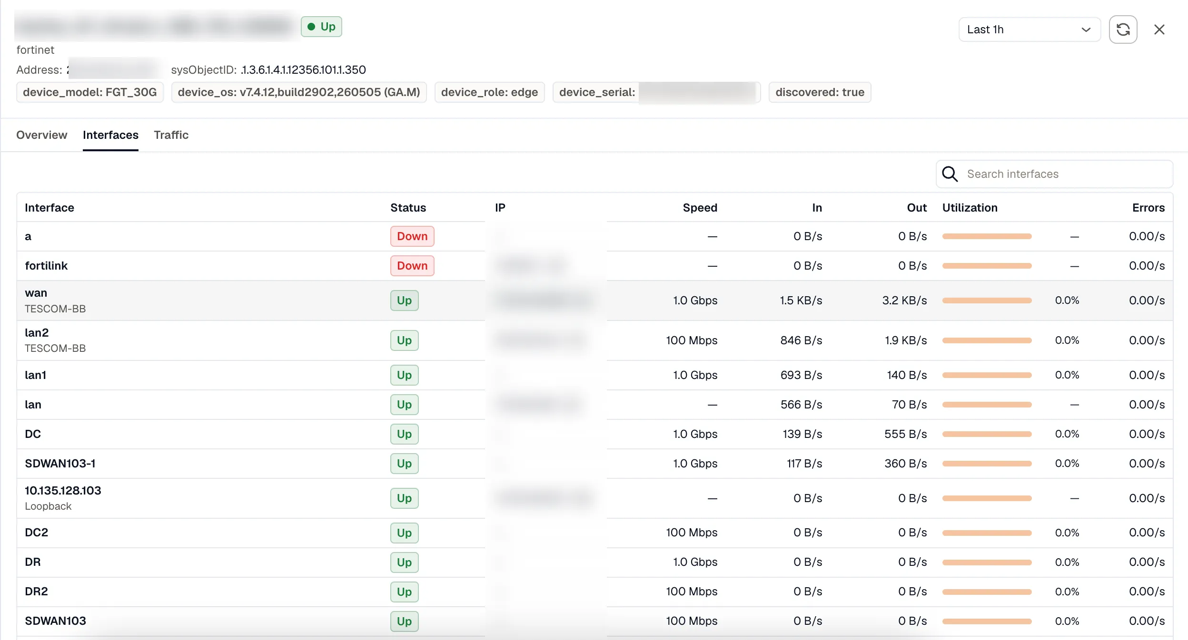The height and width of the screenshot is (640, 1188).
Task: Select the fortilink interface row
Action: 594,266
